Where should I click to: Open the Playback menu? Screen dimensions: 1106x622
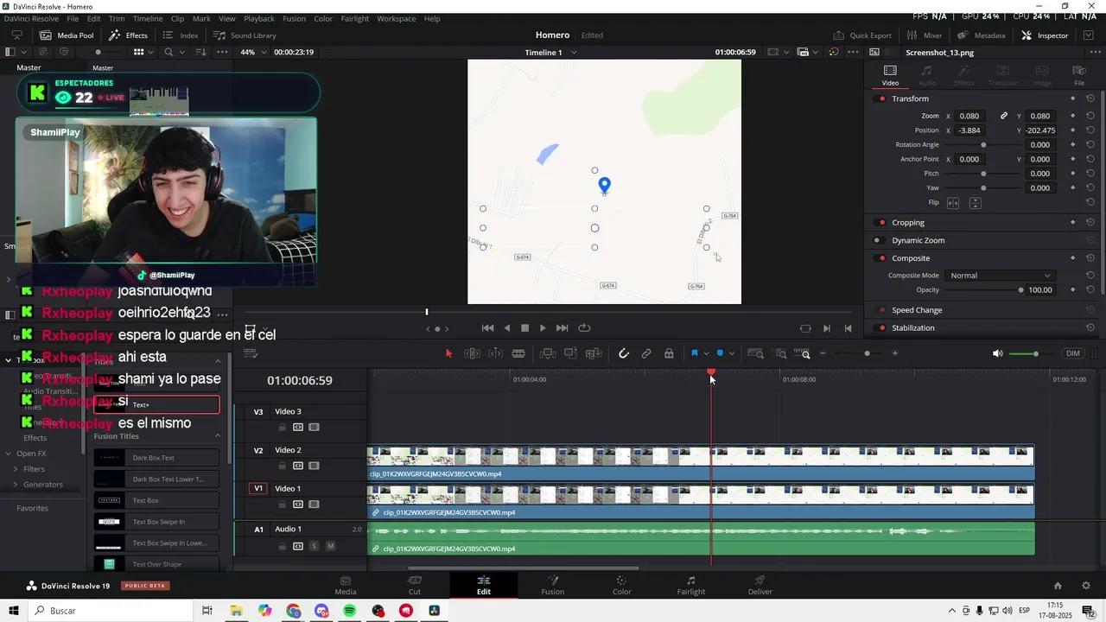(x=258, y=18)
